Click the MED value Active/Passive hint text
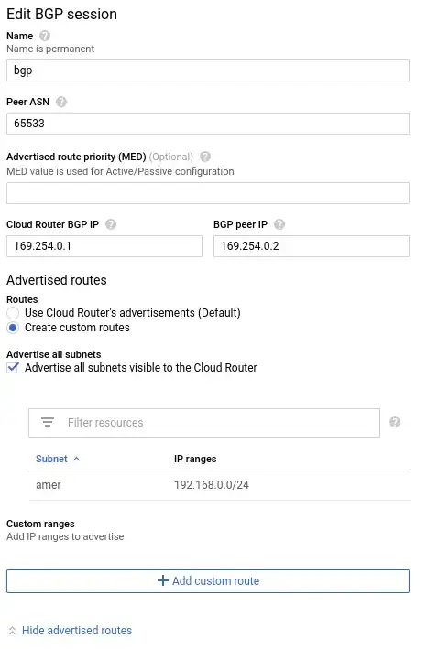 pos(120,171)
